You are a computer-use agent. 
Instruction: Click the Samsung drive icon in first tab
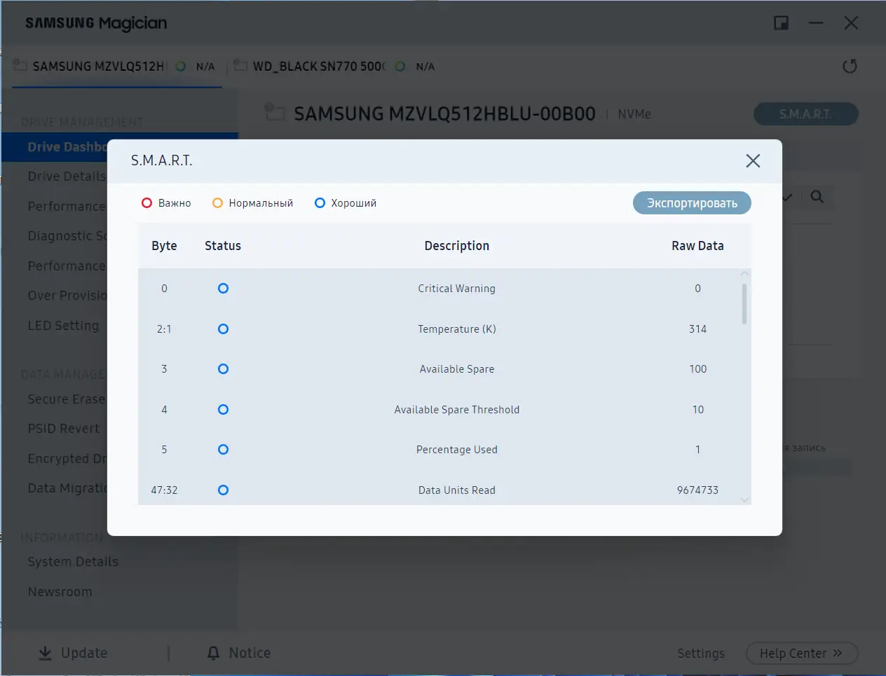click(20, 65)
